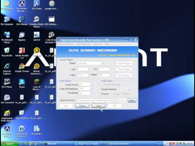The image size is (195, 146).
Task: Open My Advent Recovery desktop icon
Action: pyautogui.click(x=22, y=6)
